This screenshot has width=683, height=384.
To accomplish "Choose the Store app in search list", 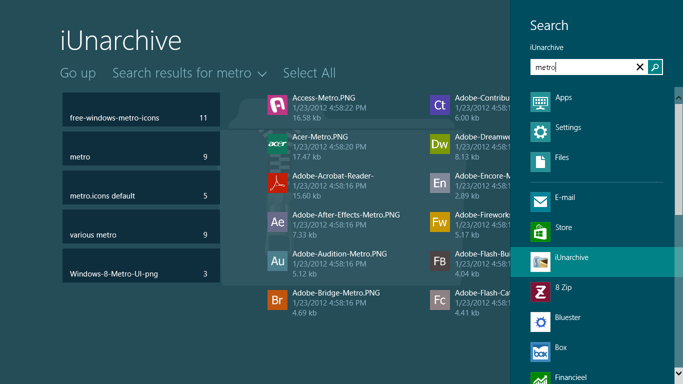I will coord(563,232).
